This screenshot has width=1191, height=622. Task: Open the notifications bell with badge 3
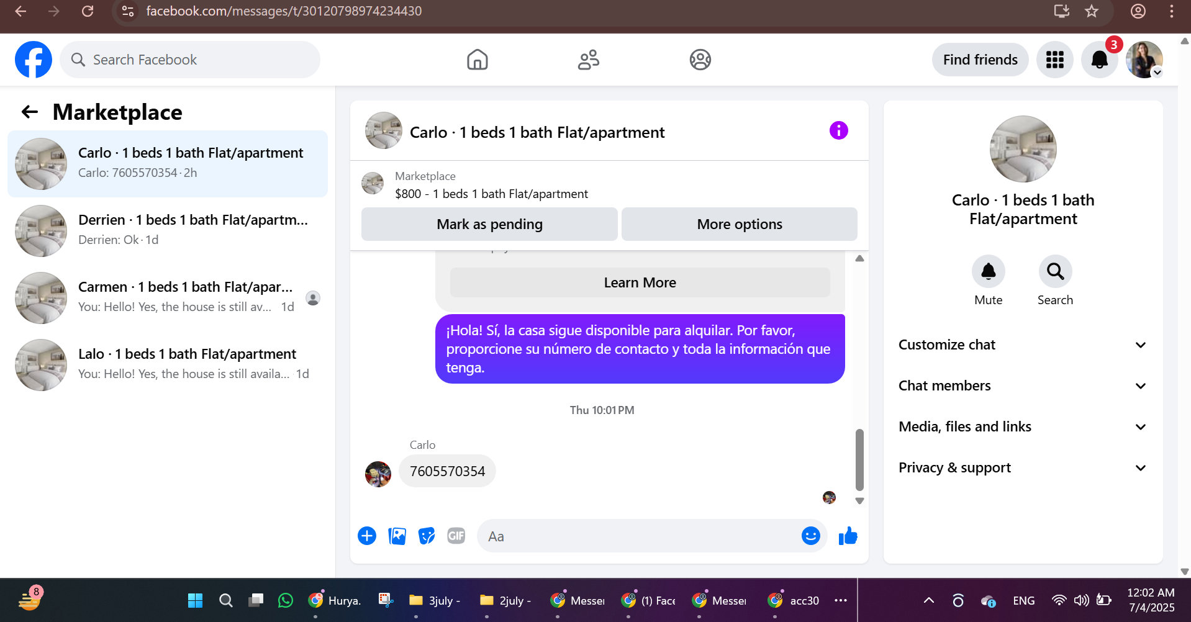pyautogui.click(x=1099, y=60)
